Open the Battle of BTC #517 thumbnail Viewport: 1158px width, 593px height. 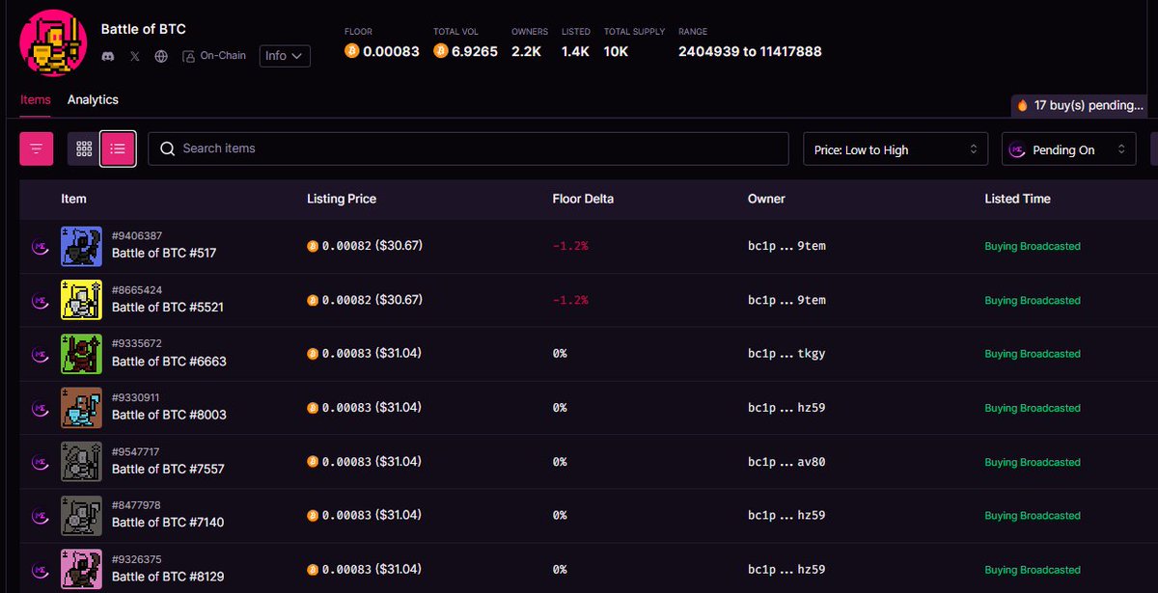[81, 246]
